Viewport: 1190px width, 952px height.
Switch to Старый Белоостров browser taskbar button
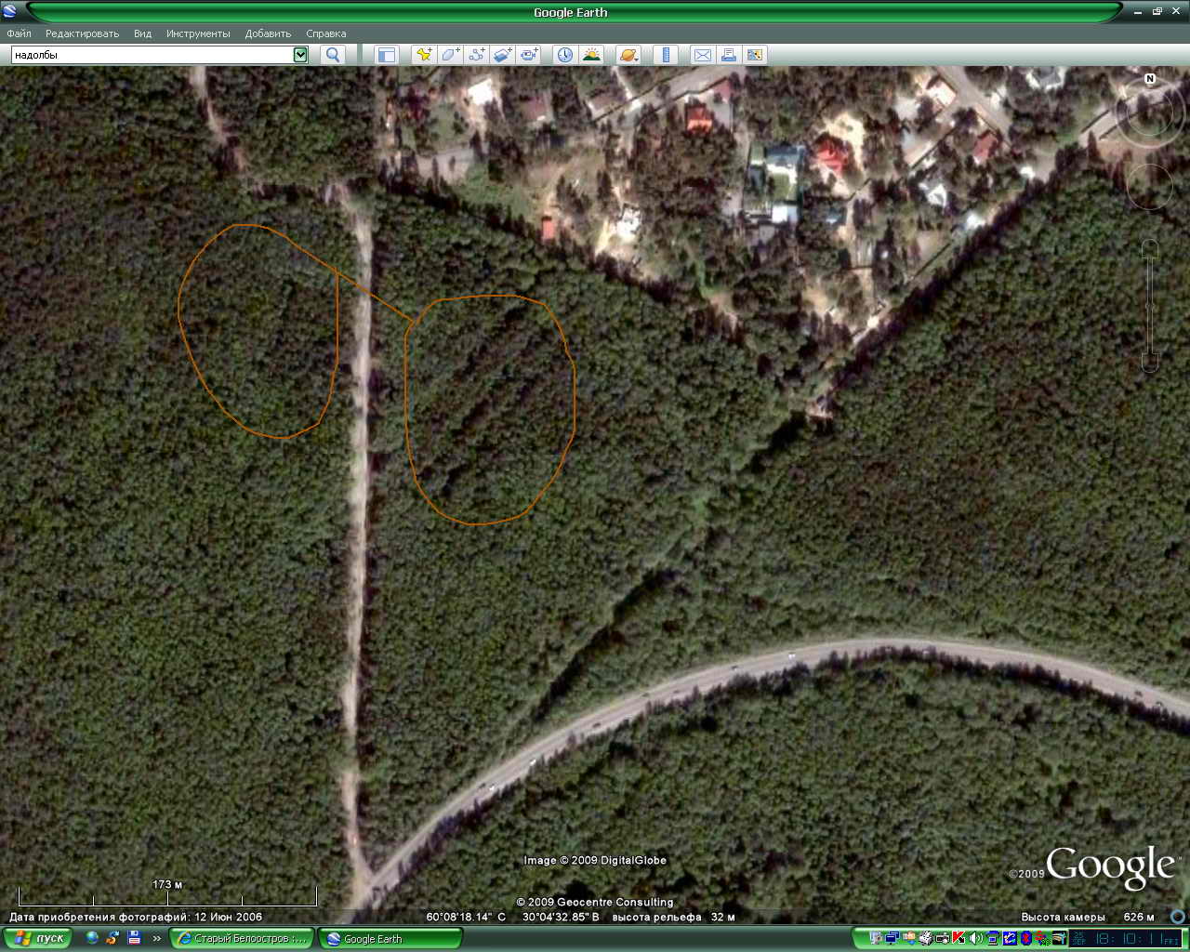(242, 938)
